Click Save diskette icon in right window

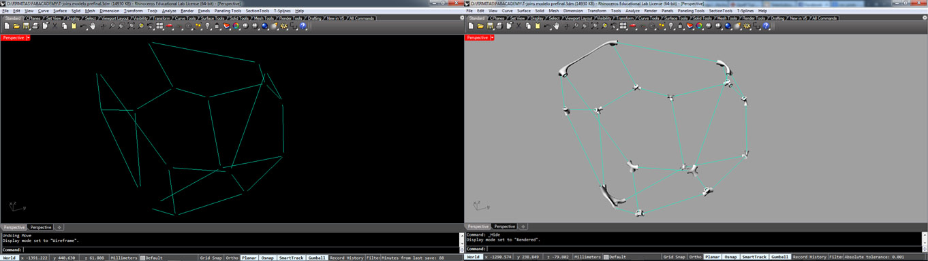(x=490, y=26)
